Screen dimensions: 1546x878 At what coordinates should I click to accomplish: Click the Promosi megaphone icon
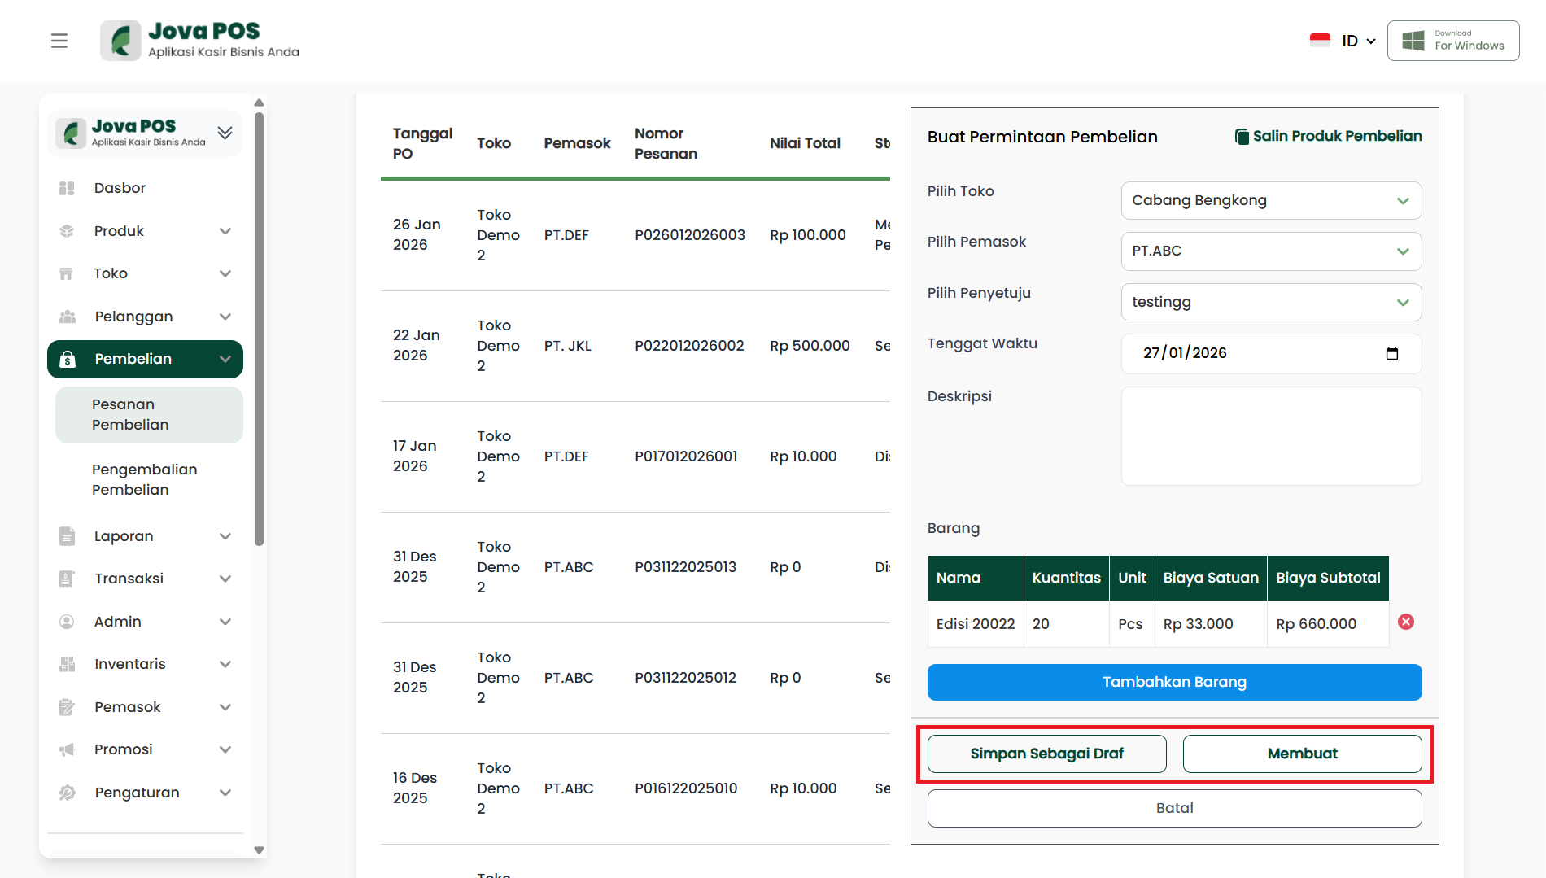click(67, 749)
